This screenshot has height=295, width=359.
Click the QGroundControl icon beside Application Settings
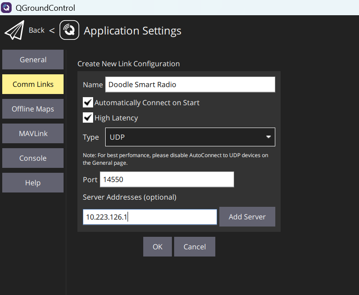[x=69, y=30]
